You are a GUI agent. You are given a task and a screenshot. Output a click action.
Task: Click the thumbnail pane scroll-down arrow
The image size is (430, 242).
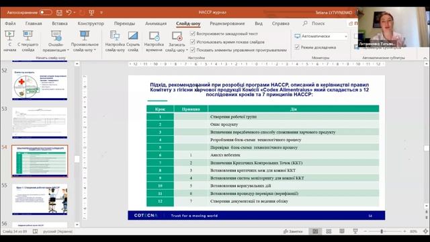(77, 225)
